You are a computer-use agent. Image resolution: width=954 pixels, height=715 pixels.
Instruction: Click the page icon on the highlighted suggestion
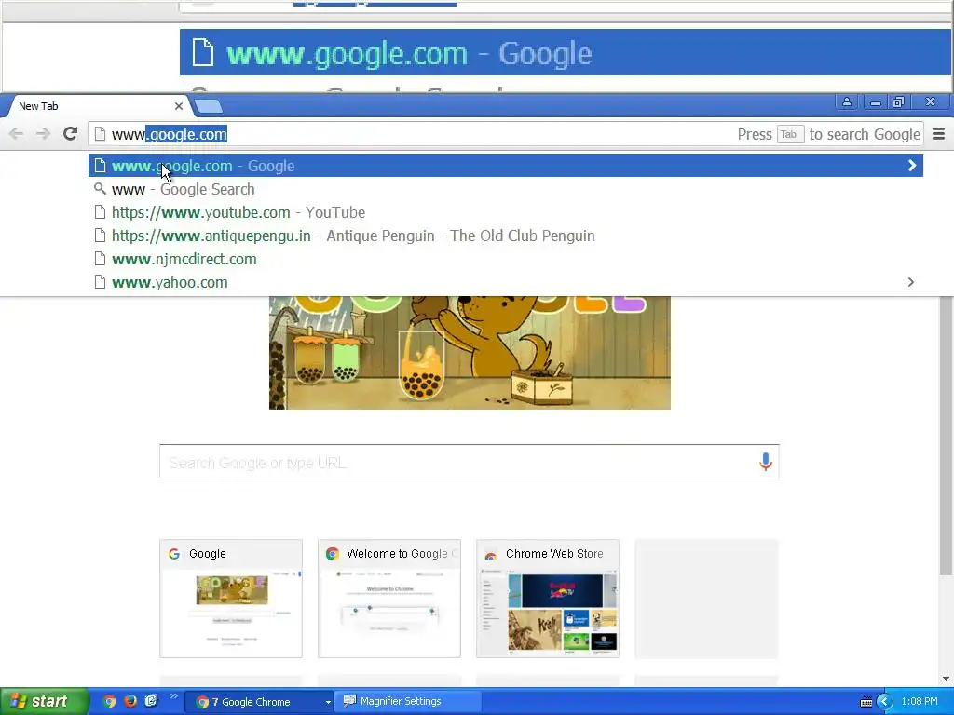[x=101, y=166]
